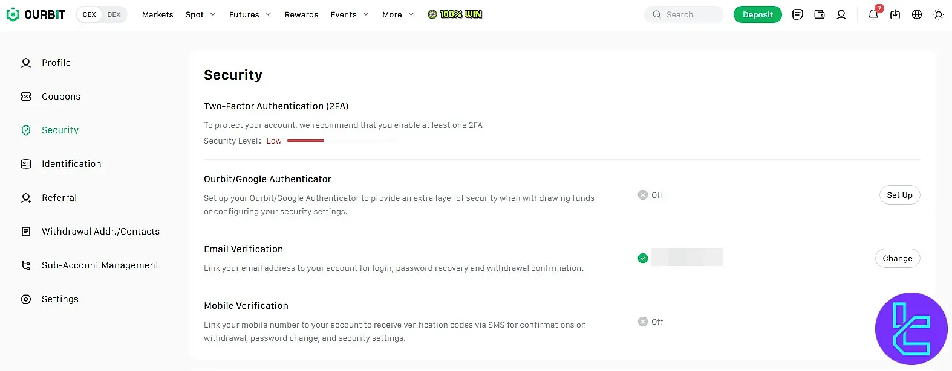This screenshot has width=952, height=371.
Task: Click the Ourbit logo
Action: [x=34, y=14]
